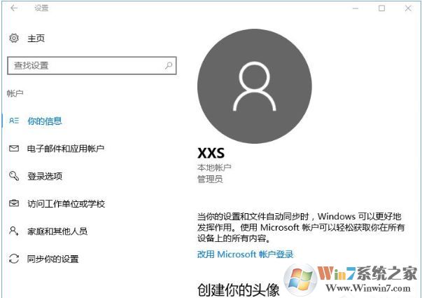Open 家庭和其他人员
This screenshot has width=422, height=298.
[x=57, y=231]
